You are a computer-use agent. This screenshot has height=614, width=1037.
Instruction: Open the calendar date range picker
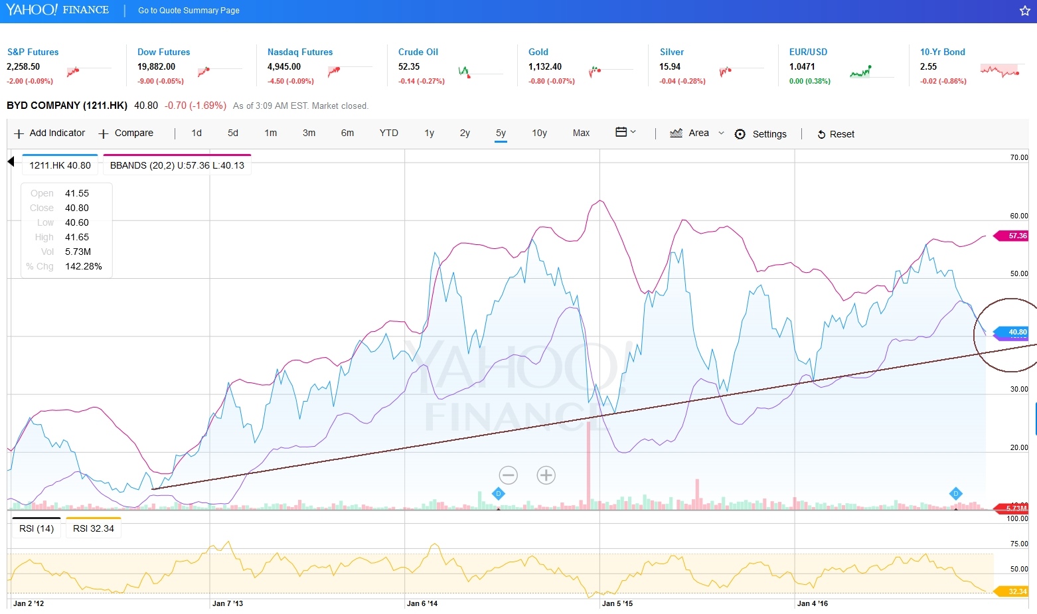tap(625, 132)
